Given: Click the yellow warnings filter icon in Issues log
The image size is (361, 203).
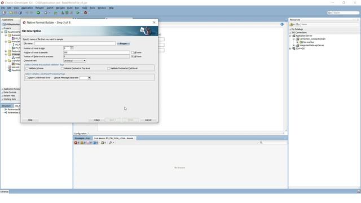Looking at the screenshot, I should tap(82, 143).
